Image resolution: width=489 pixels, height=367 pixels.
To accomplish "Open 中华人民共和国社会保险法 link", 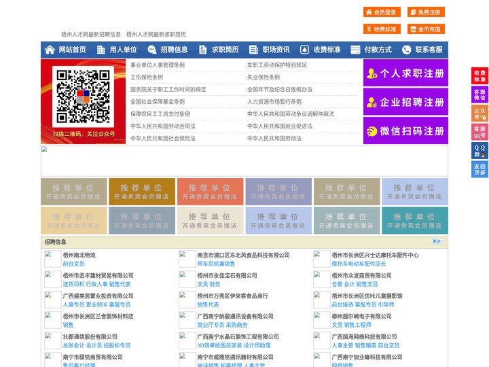I will pos(163,138).
